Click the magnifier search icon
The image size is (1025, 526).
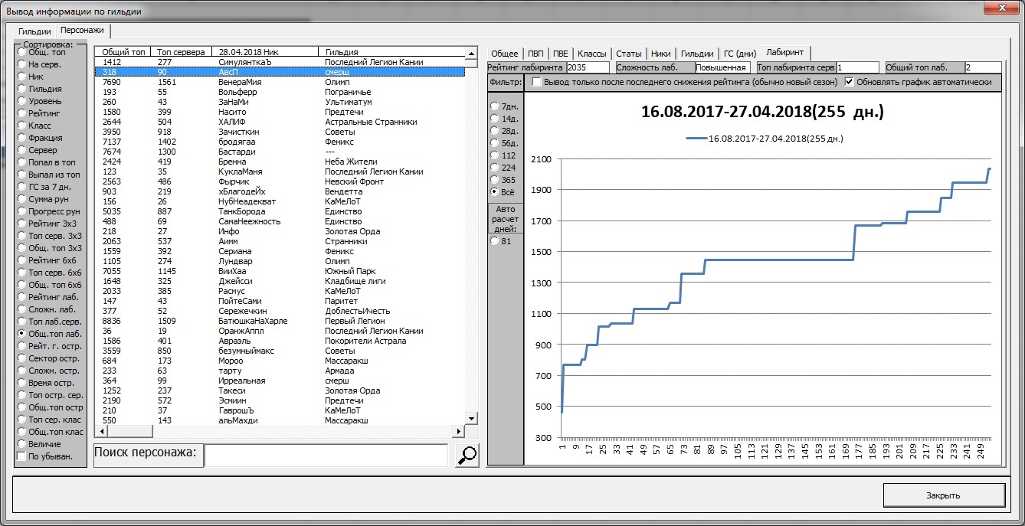tap(466, 455)
